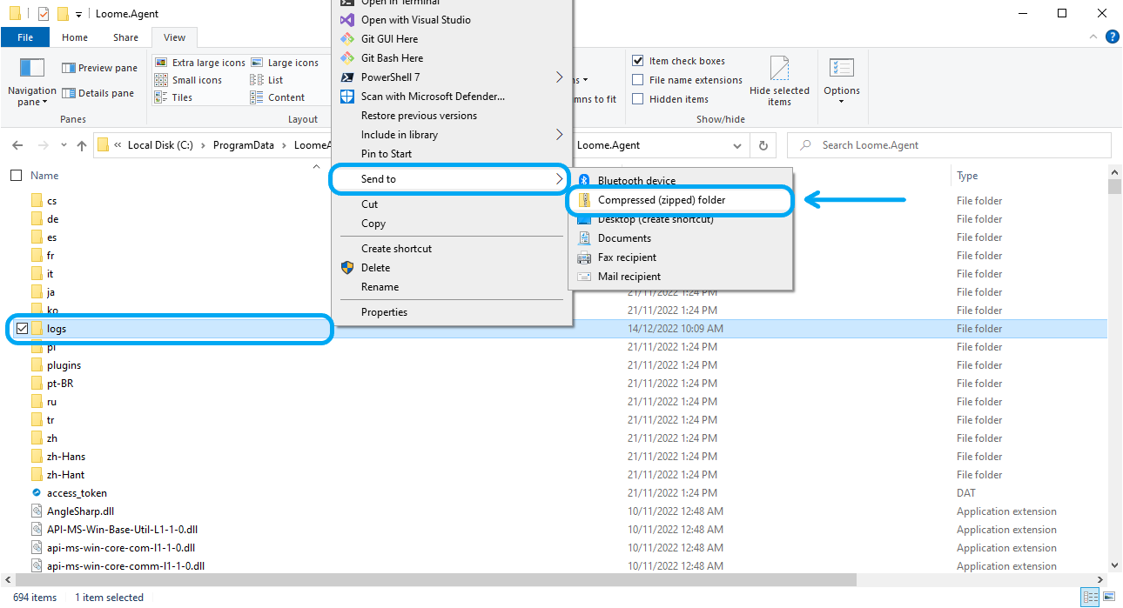Click the Compressed zipped folder icon

tap(584, 199)
